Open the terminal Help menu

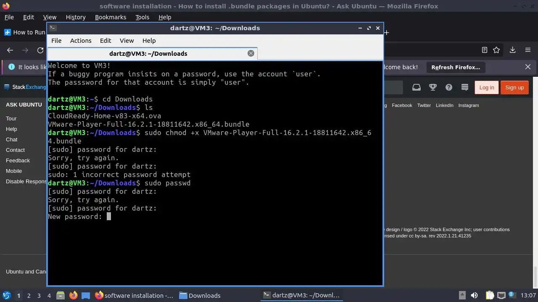coord(149,41)
